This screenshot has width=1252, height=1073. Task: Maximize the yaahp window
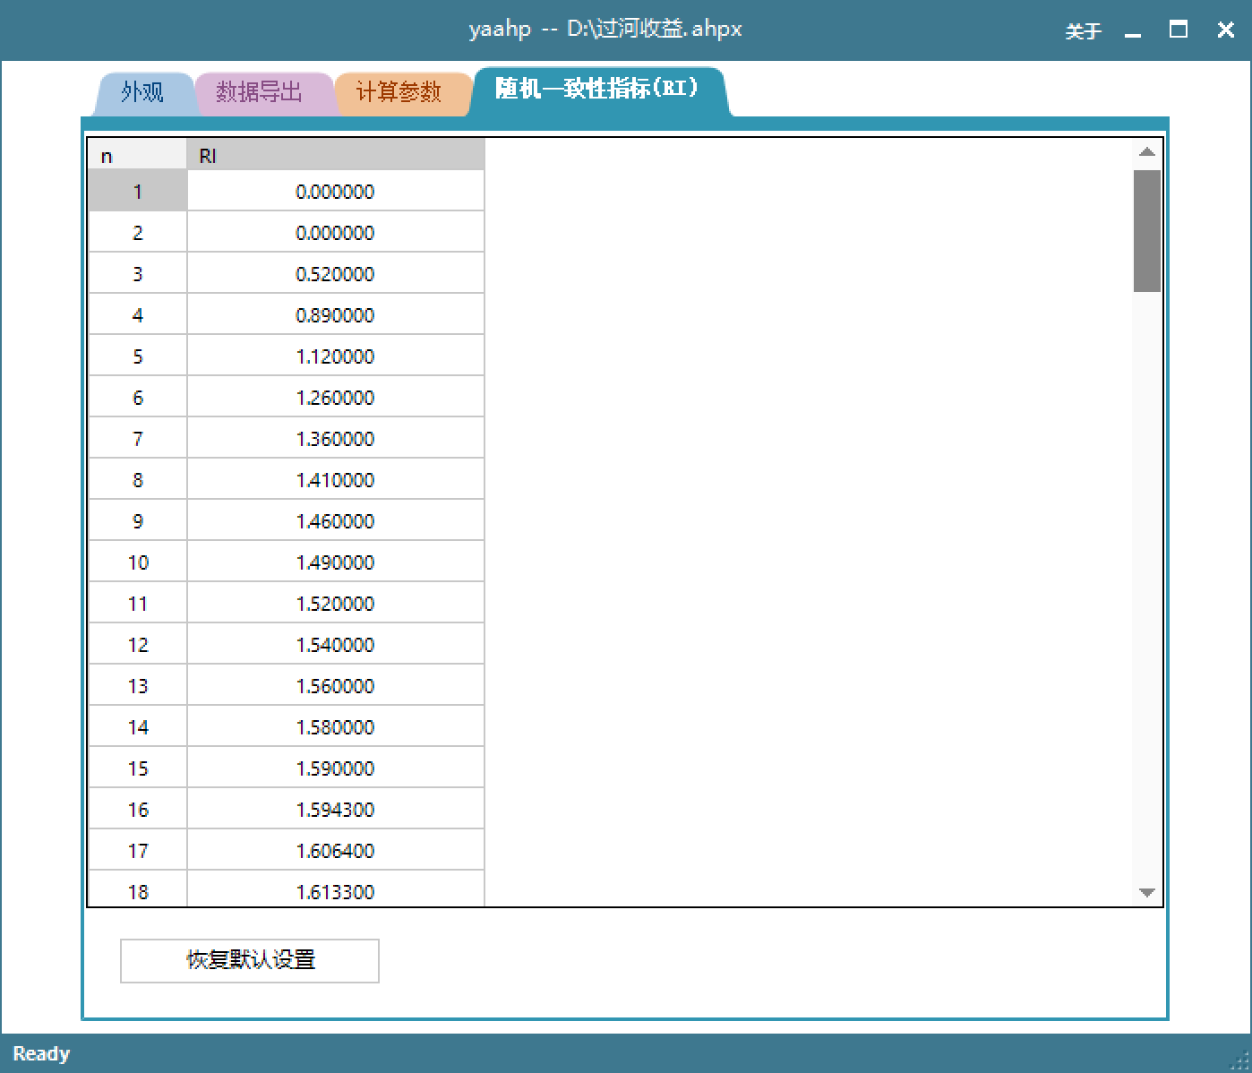click(x=1179, y=30)
